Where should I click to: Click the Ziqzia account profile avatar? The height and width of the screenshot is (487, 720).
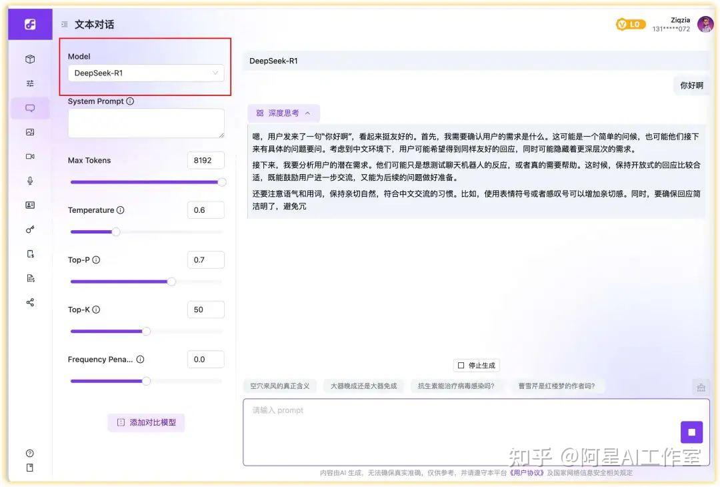[x=705, y=24]
